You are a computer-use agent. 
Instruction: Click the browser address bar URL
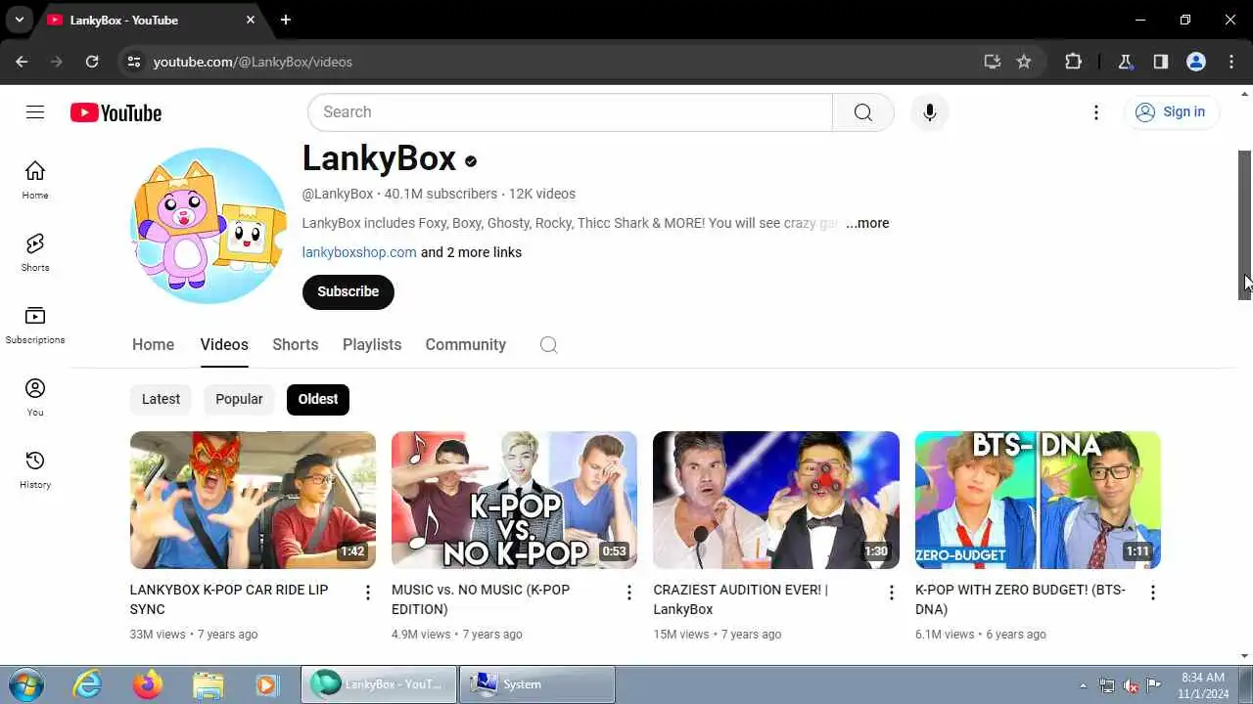coord(253,62)
